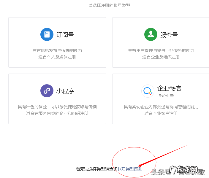The width and height of the screenshot is (209, 178).
Task: Click the 具有实现企业内部沟通 description text
Action: (161, 107)
